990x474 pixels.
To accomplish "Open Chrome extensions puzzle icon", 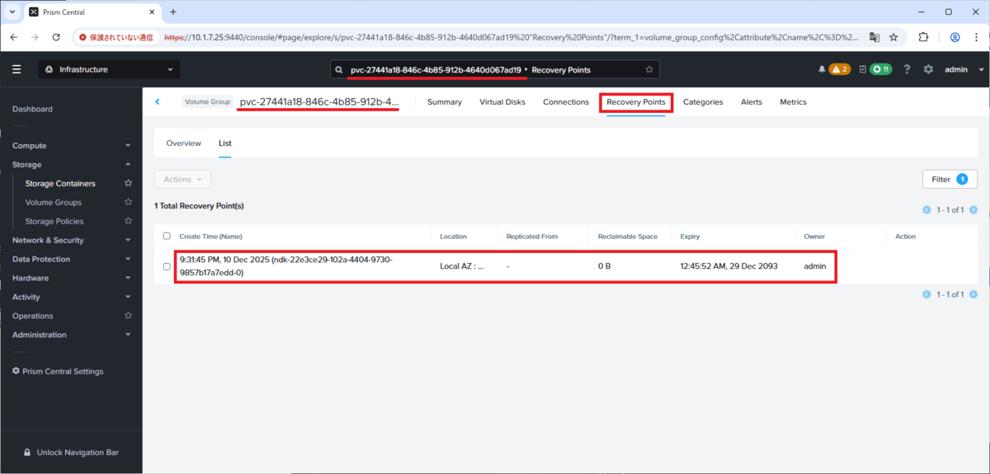I will [x=922, y=37].
